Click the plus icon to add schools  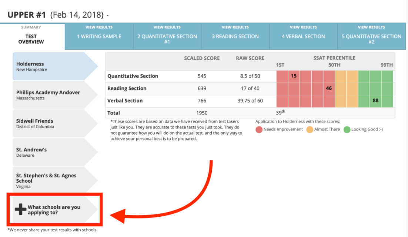(x=21, y=209)
